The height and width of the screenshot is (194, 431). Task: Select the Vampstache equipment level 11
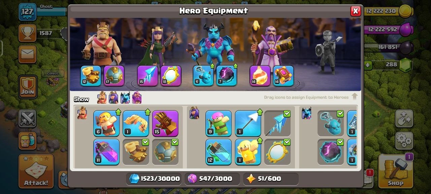[x=106, y=152]
